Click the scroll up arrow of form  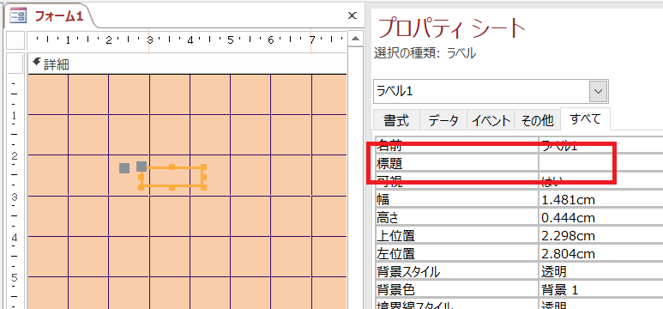click(x=355, y=39)
